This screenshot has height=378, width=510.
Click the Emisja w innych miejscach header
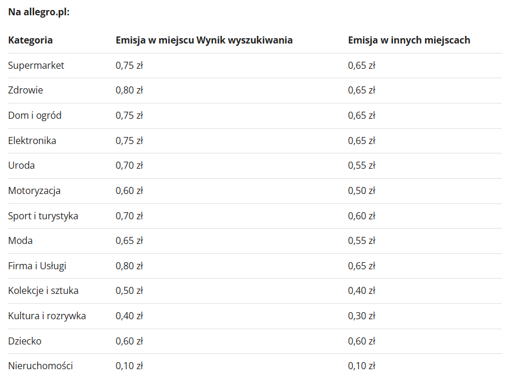(409, 40)
